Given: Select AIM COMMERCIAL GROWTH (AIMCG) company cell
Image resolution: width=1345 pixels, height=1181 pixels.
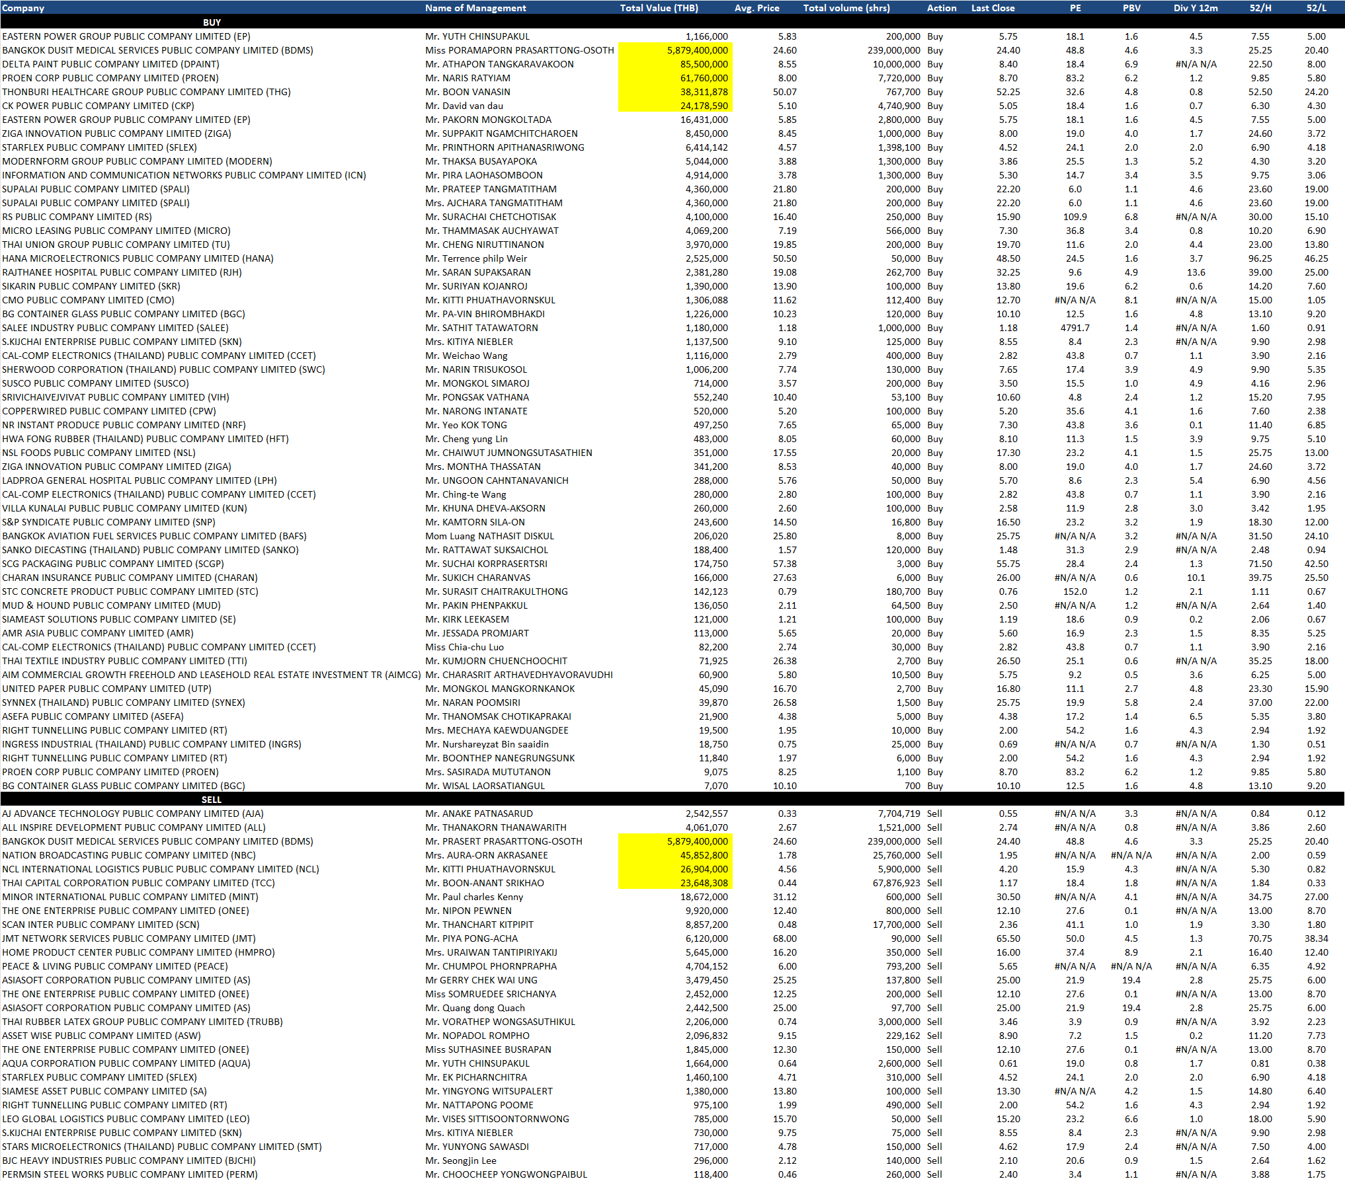Looking at the screenshot, I should click(x=212, y=675).
